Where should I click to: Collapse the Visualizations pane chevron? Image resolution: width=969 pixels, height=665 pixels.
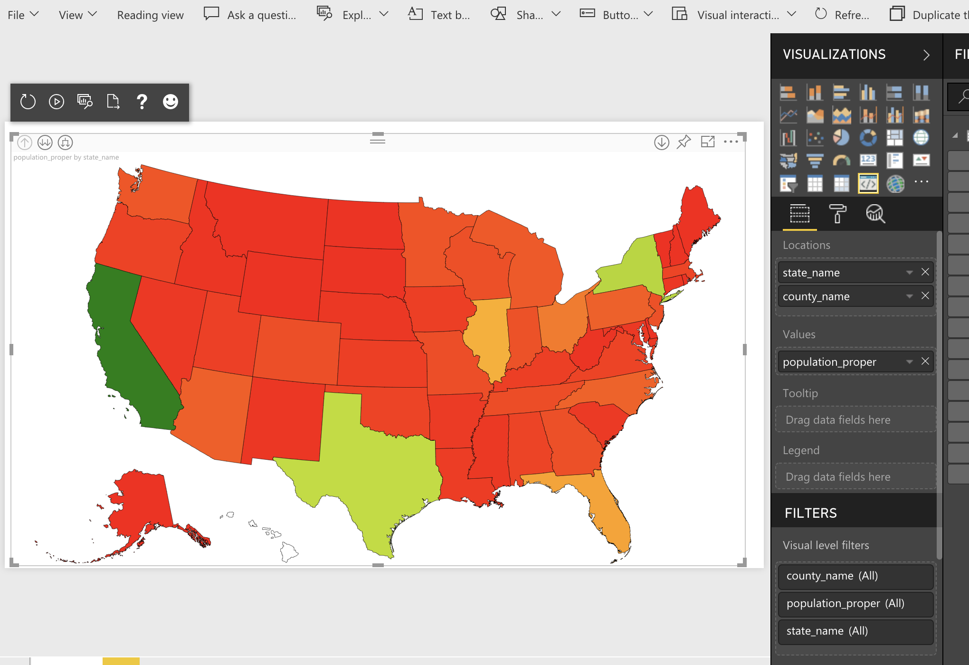[x=926, y=55]
